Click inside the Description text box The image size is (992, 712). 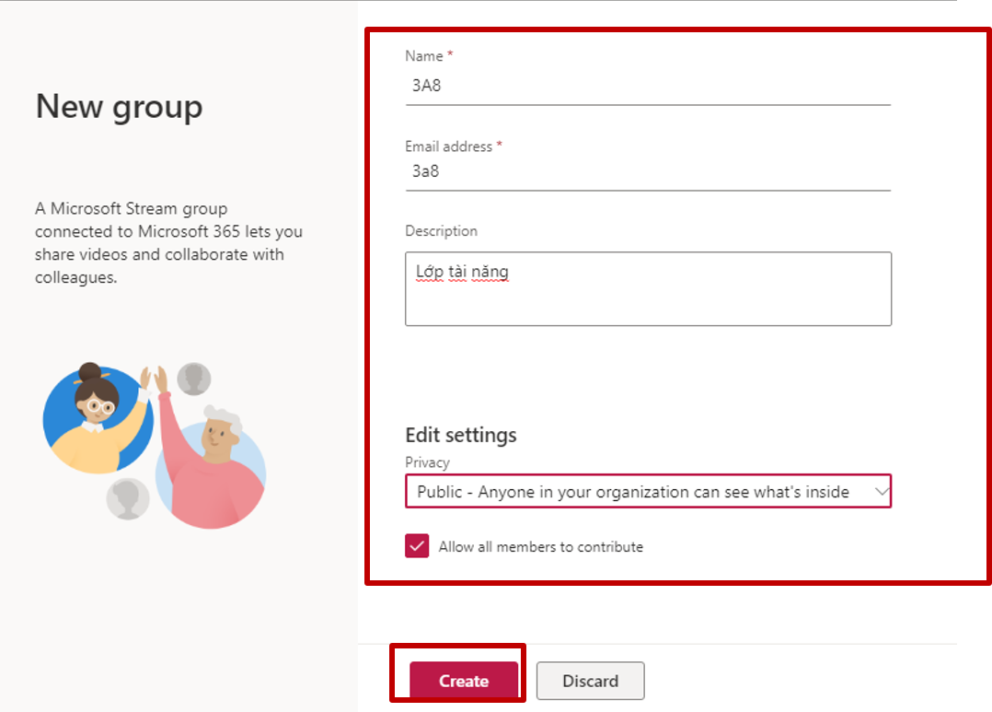pyautogui.click(x=647, y=288)
